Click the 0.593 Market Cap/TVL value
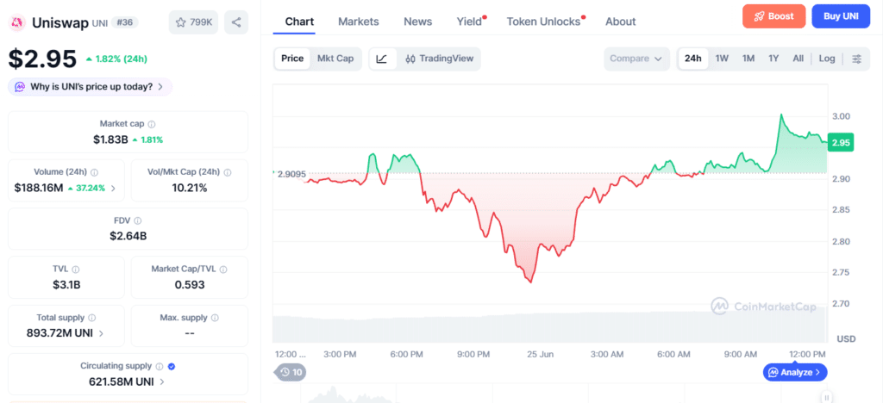Screen dimensions: 883x403 pos(189,285)
